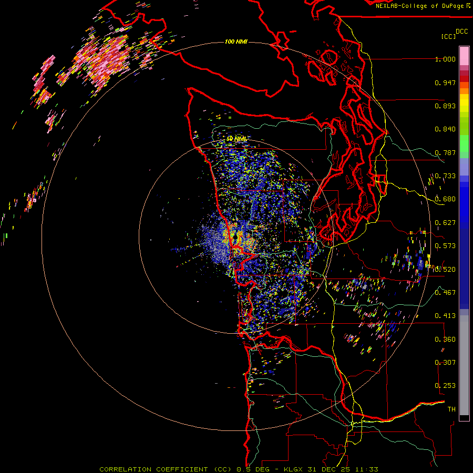The image size is (473, 473).
Task: Click the 0.787 scale value
Action: tap(445, 152)
